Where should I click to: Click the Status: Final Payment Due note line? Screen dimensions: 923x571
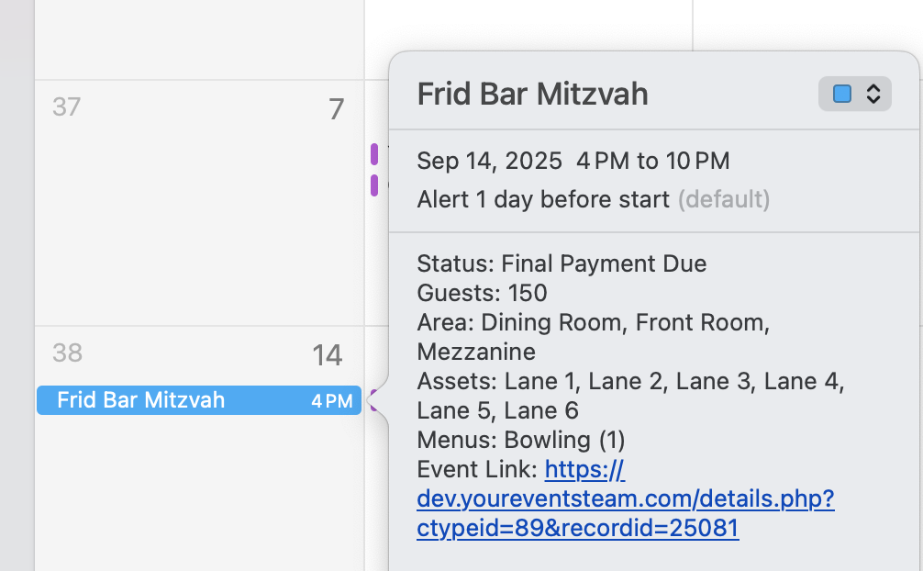click(562, 264)
